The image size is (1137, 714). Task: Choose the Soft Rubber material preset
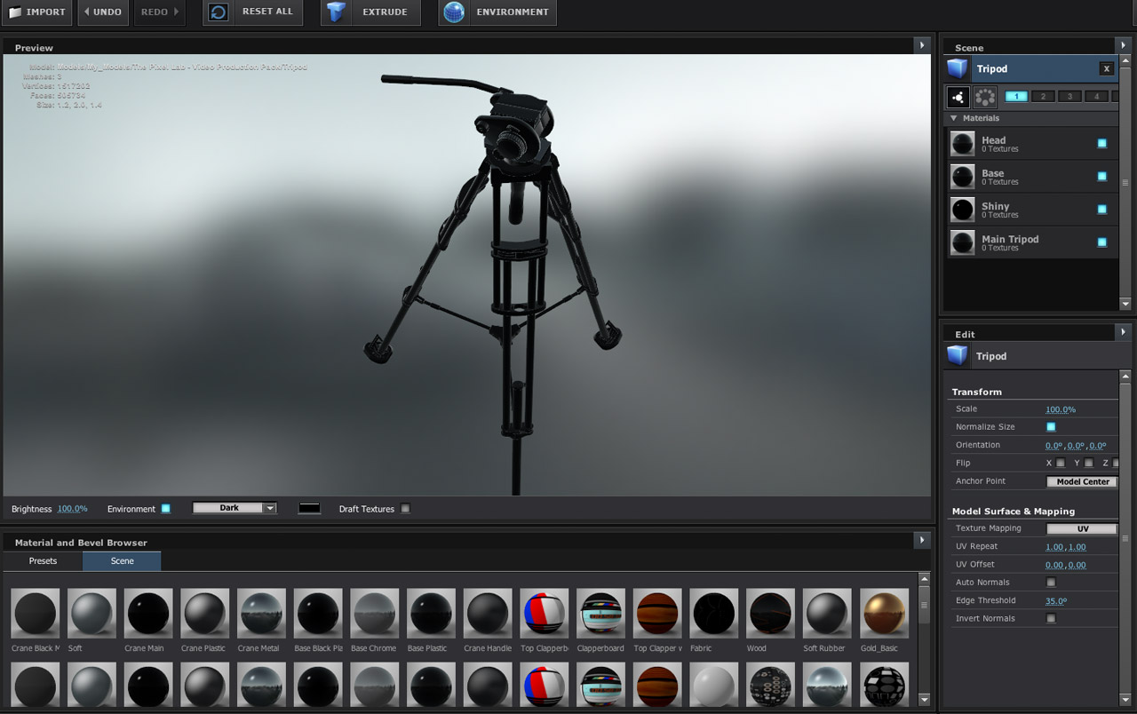(x=828, y=613)
